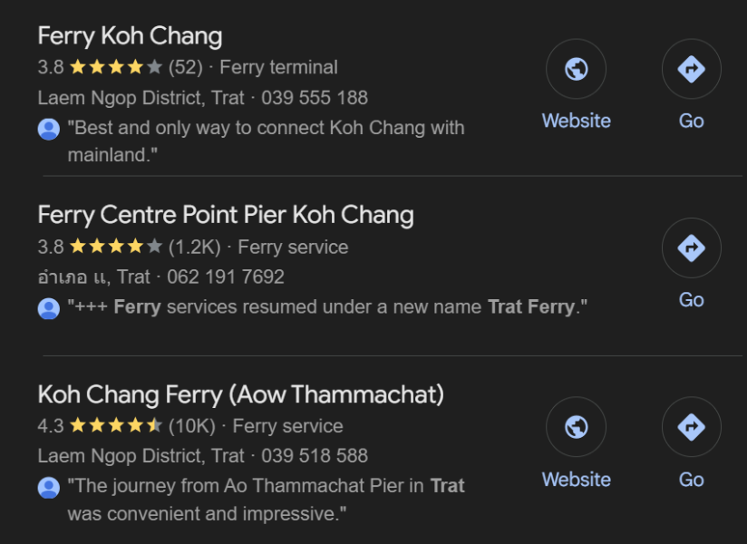Open the Ferry Centre Point Pier Koh Chang title

pyautogui.click(x=226, y=215)
